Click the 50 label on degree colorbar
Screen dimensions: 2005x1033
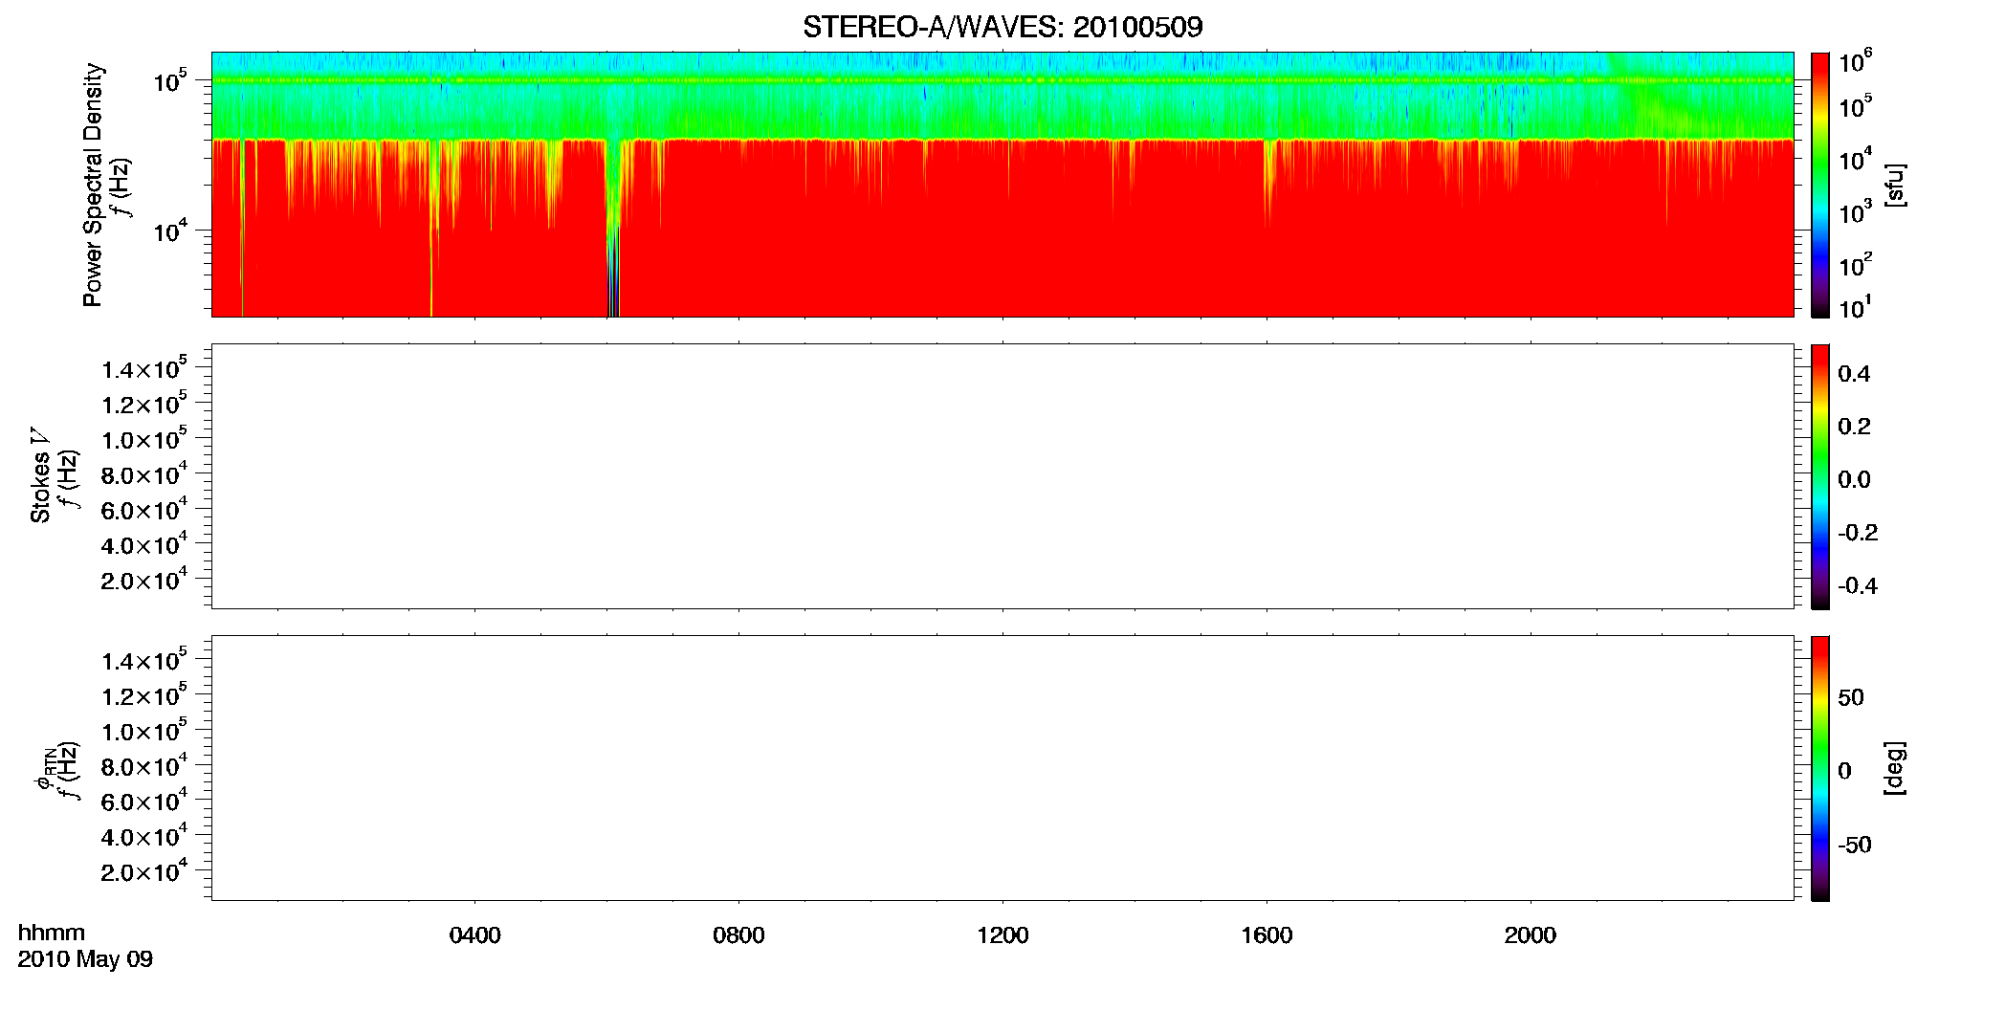pos(1851,697)
